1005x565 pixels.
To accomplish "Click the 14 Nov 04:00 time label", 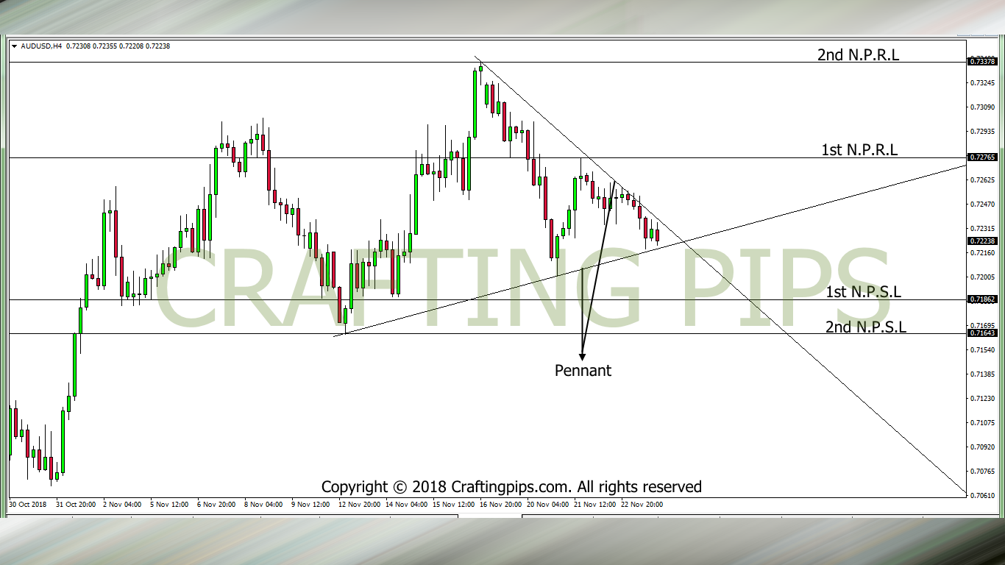I will (407, 505).
